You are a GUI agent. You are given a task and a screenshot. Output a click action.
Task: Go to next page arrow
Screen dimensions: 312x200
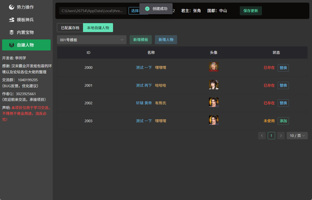281,136
